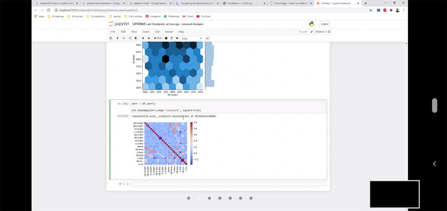Image resolution: width=447 pixels, height=211 pixels.
Task: Click the Jupyter logo
Action: pos(119,24)
